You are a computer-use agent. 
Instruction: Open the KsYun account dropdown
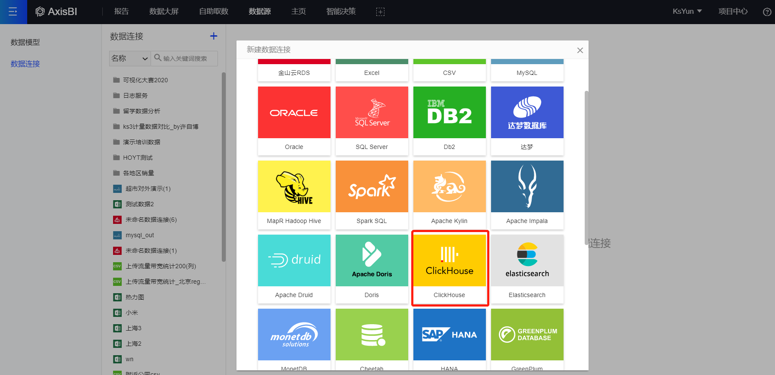(687, 12)
